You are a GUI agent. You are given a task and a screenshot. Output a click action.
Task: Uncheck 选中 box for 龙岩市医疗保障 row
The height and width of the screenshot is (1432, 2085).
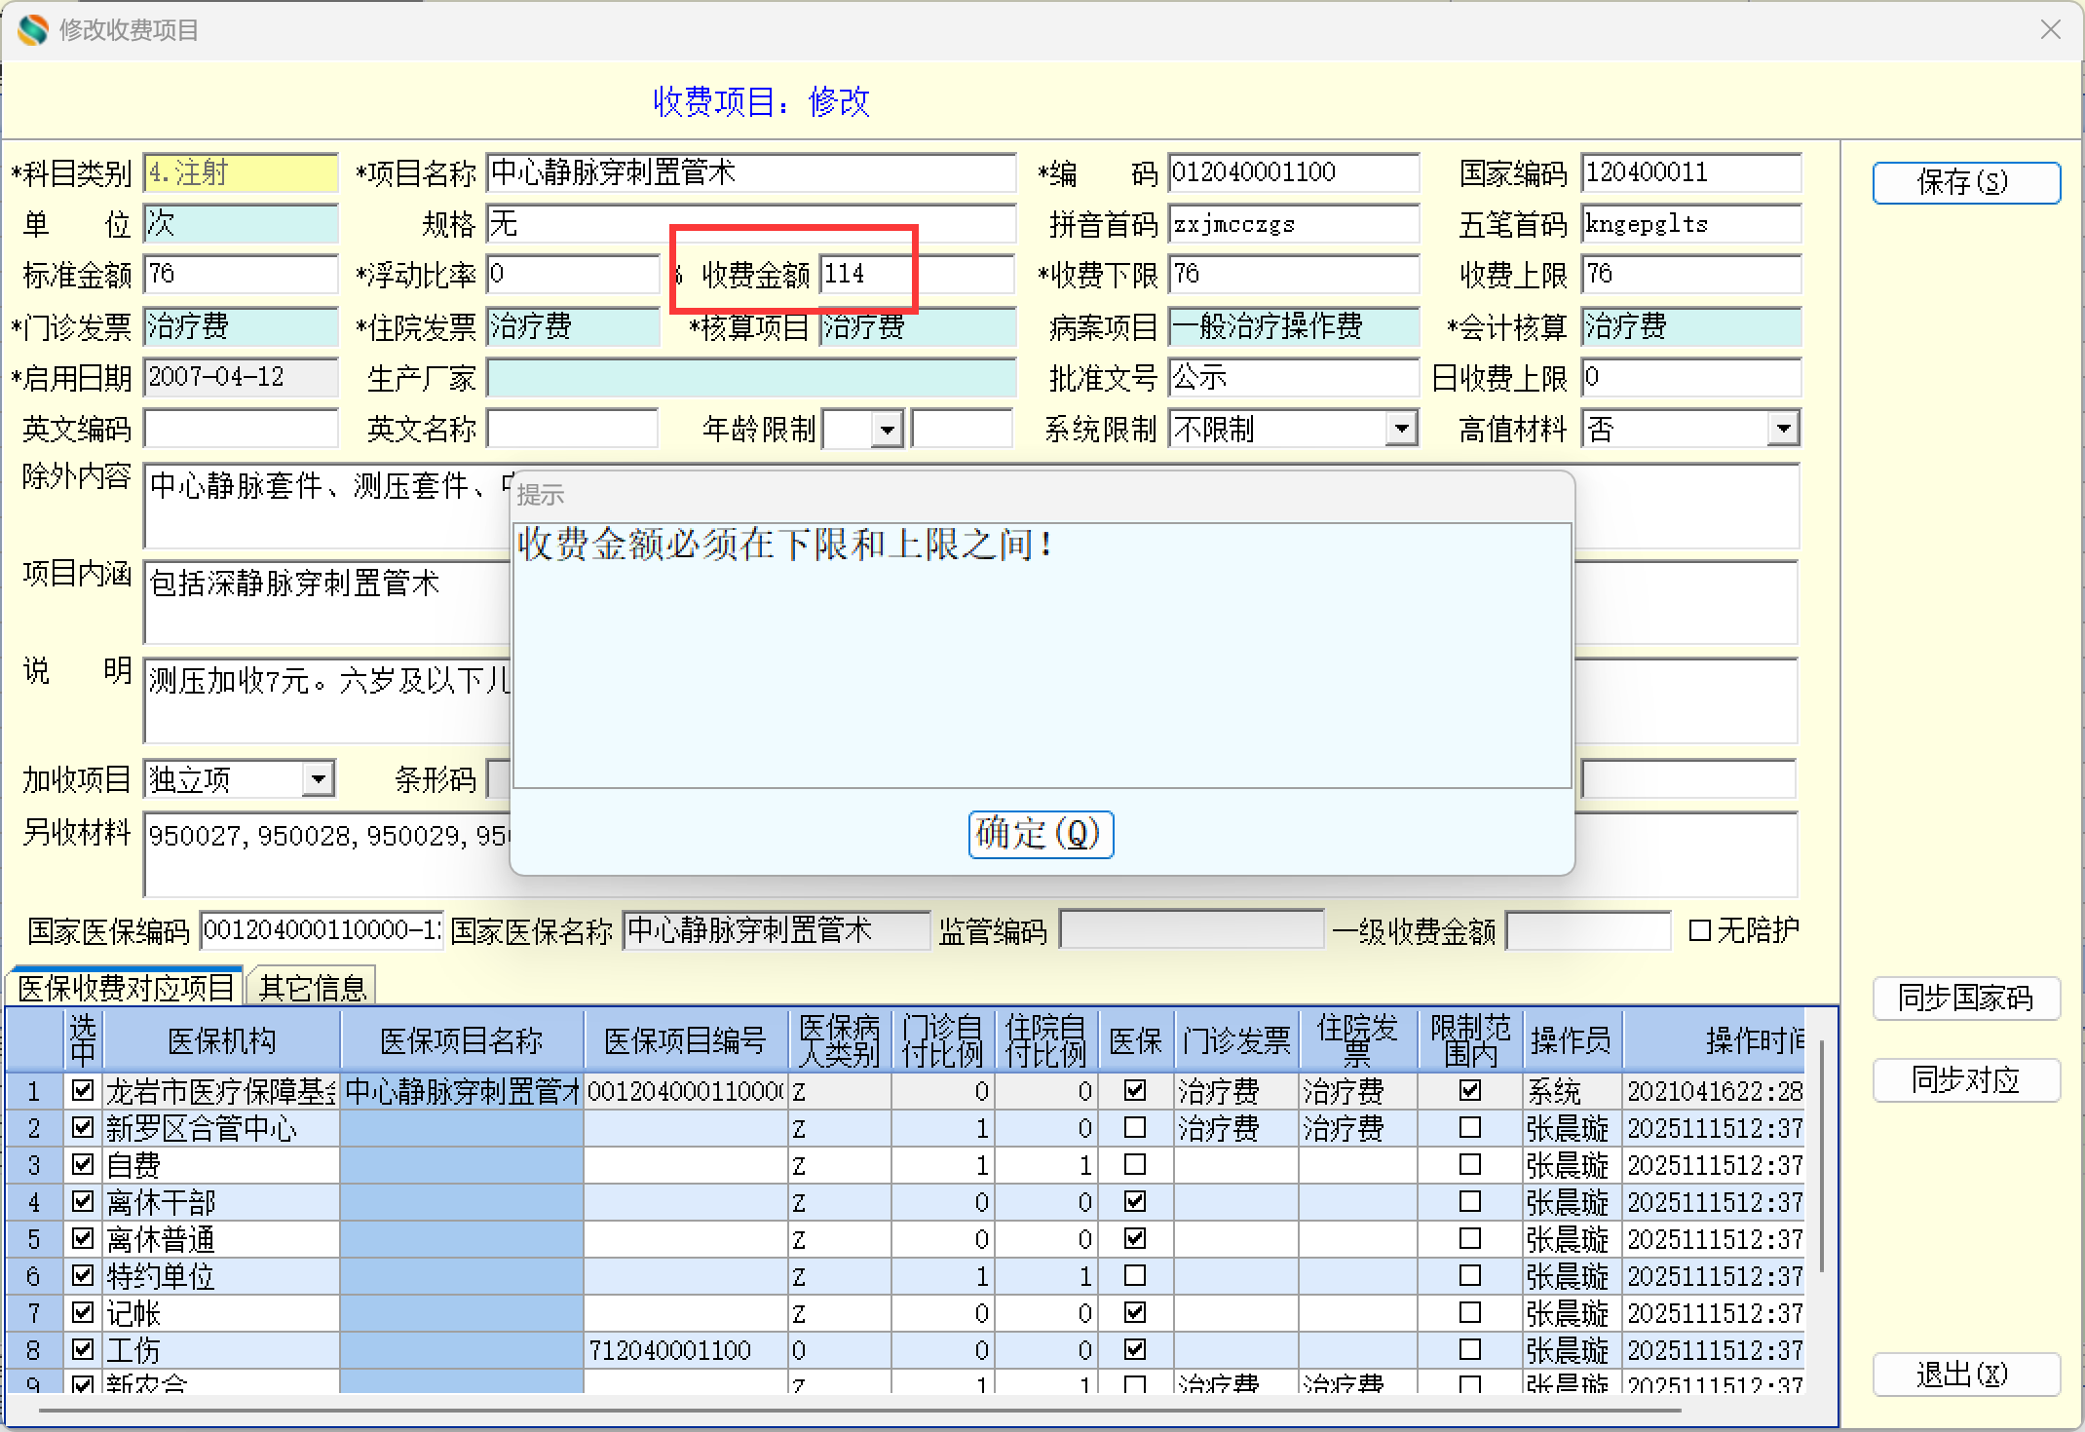pos(83,1090)
